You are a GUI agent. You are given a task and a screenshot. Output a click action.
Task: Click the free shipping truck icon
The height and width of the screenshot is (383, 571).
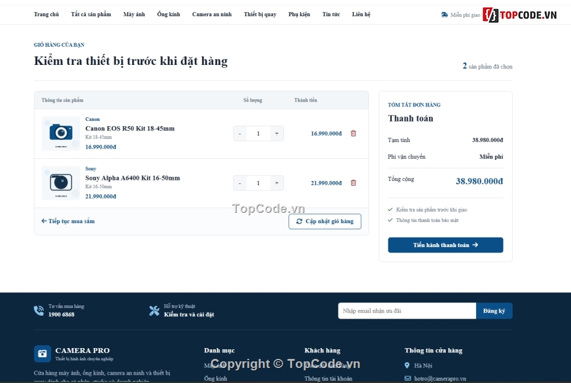coord(444,15)
